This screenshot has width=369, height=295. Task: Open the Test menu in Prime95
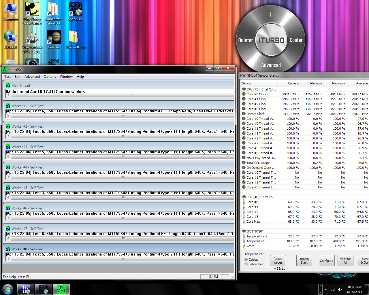pos(7,77)
